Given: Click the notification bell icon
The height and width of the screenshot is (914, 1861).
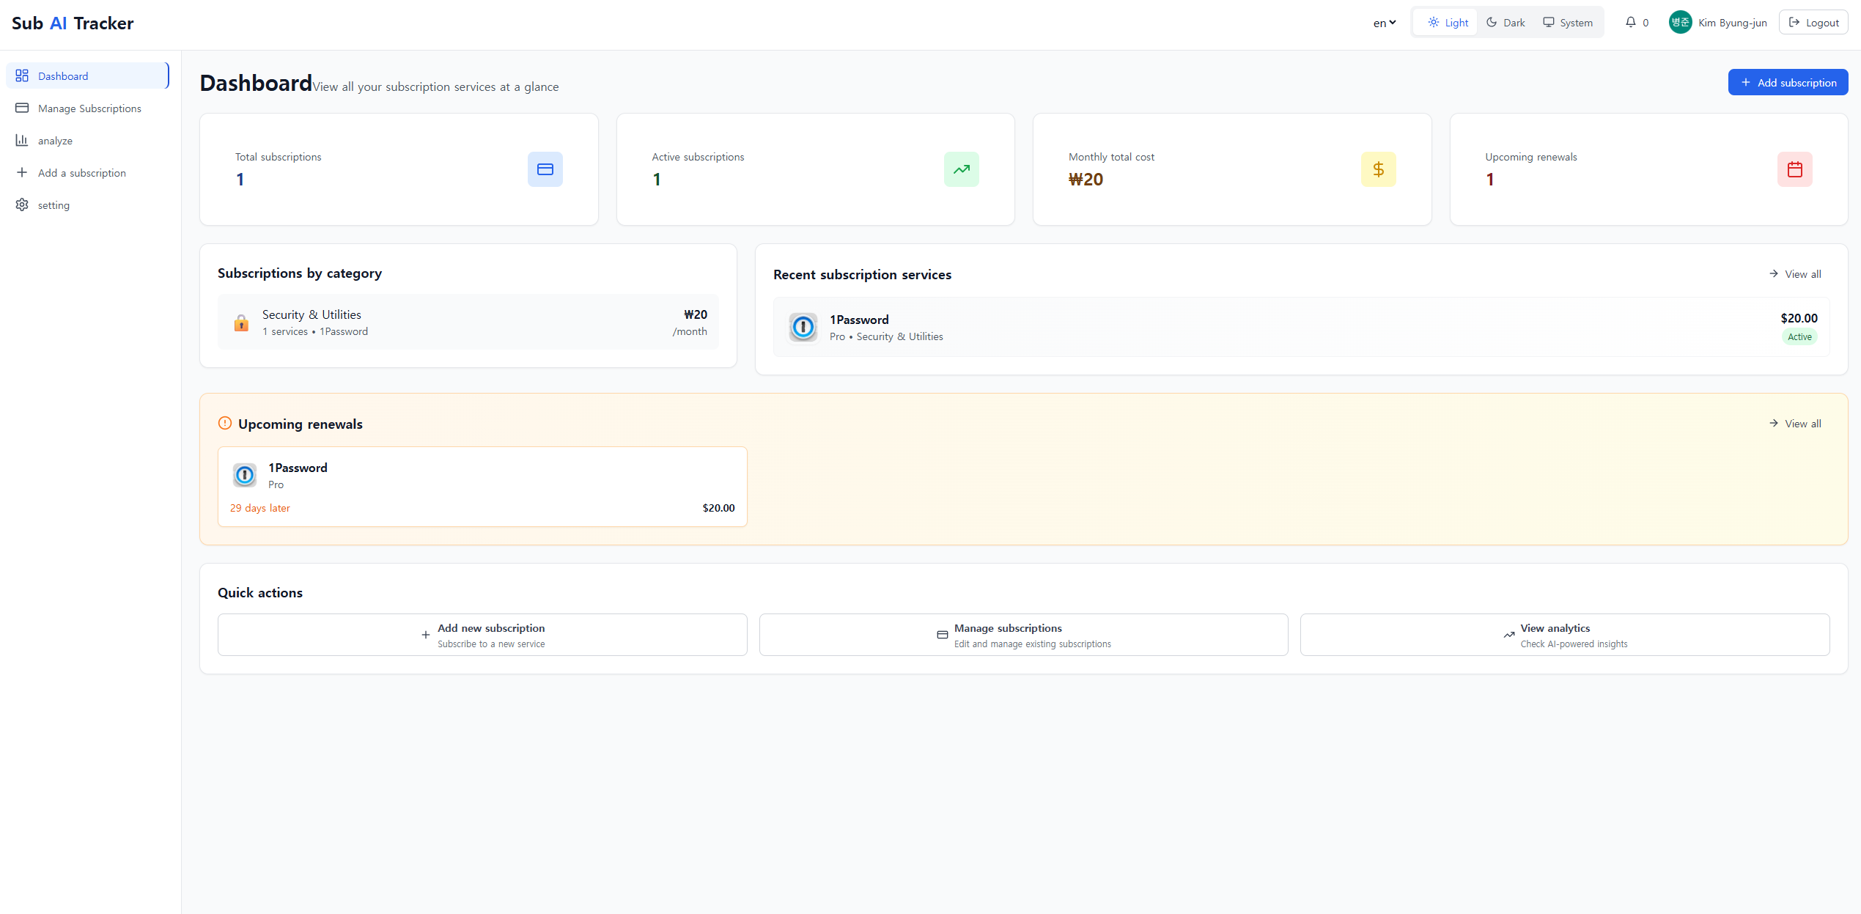Looking at the screenshot, I should pyautogui.click(x=1630, y=22).
